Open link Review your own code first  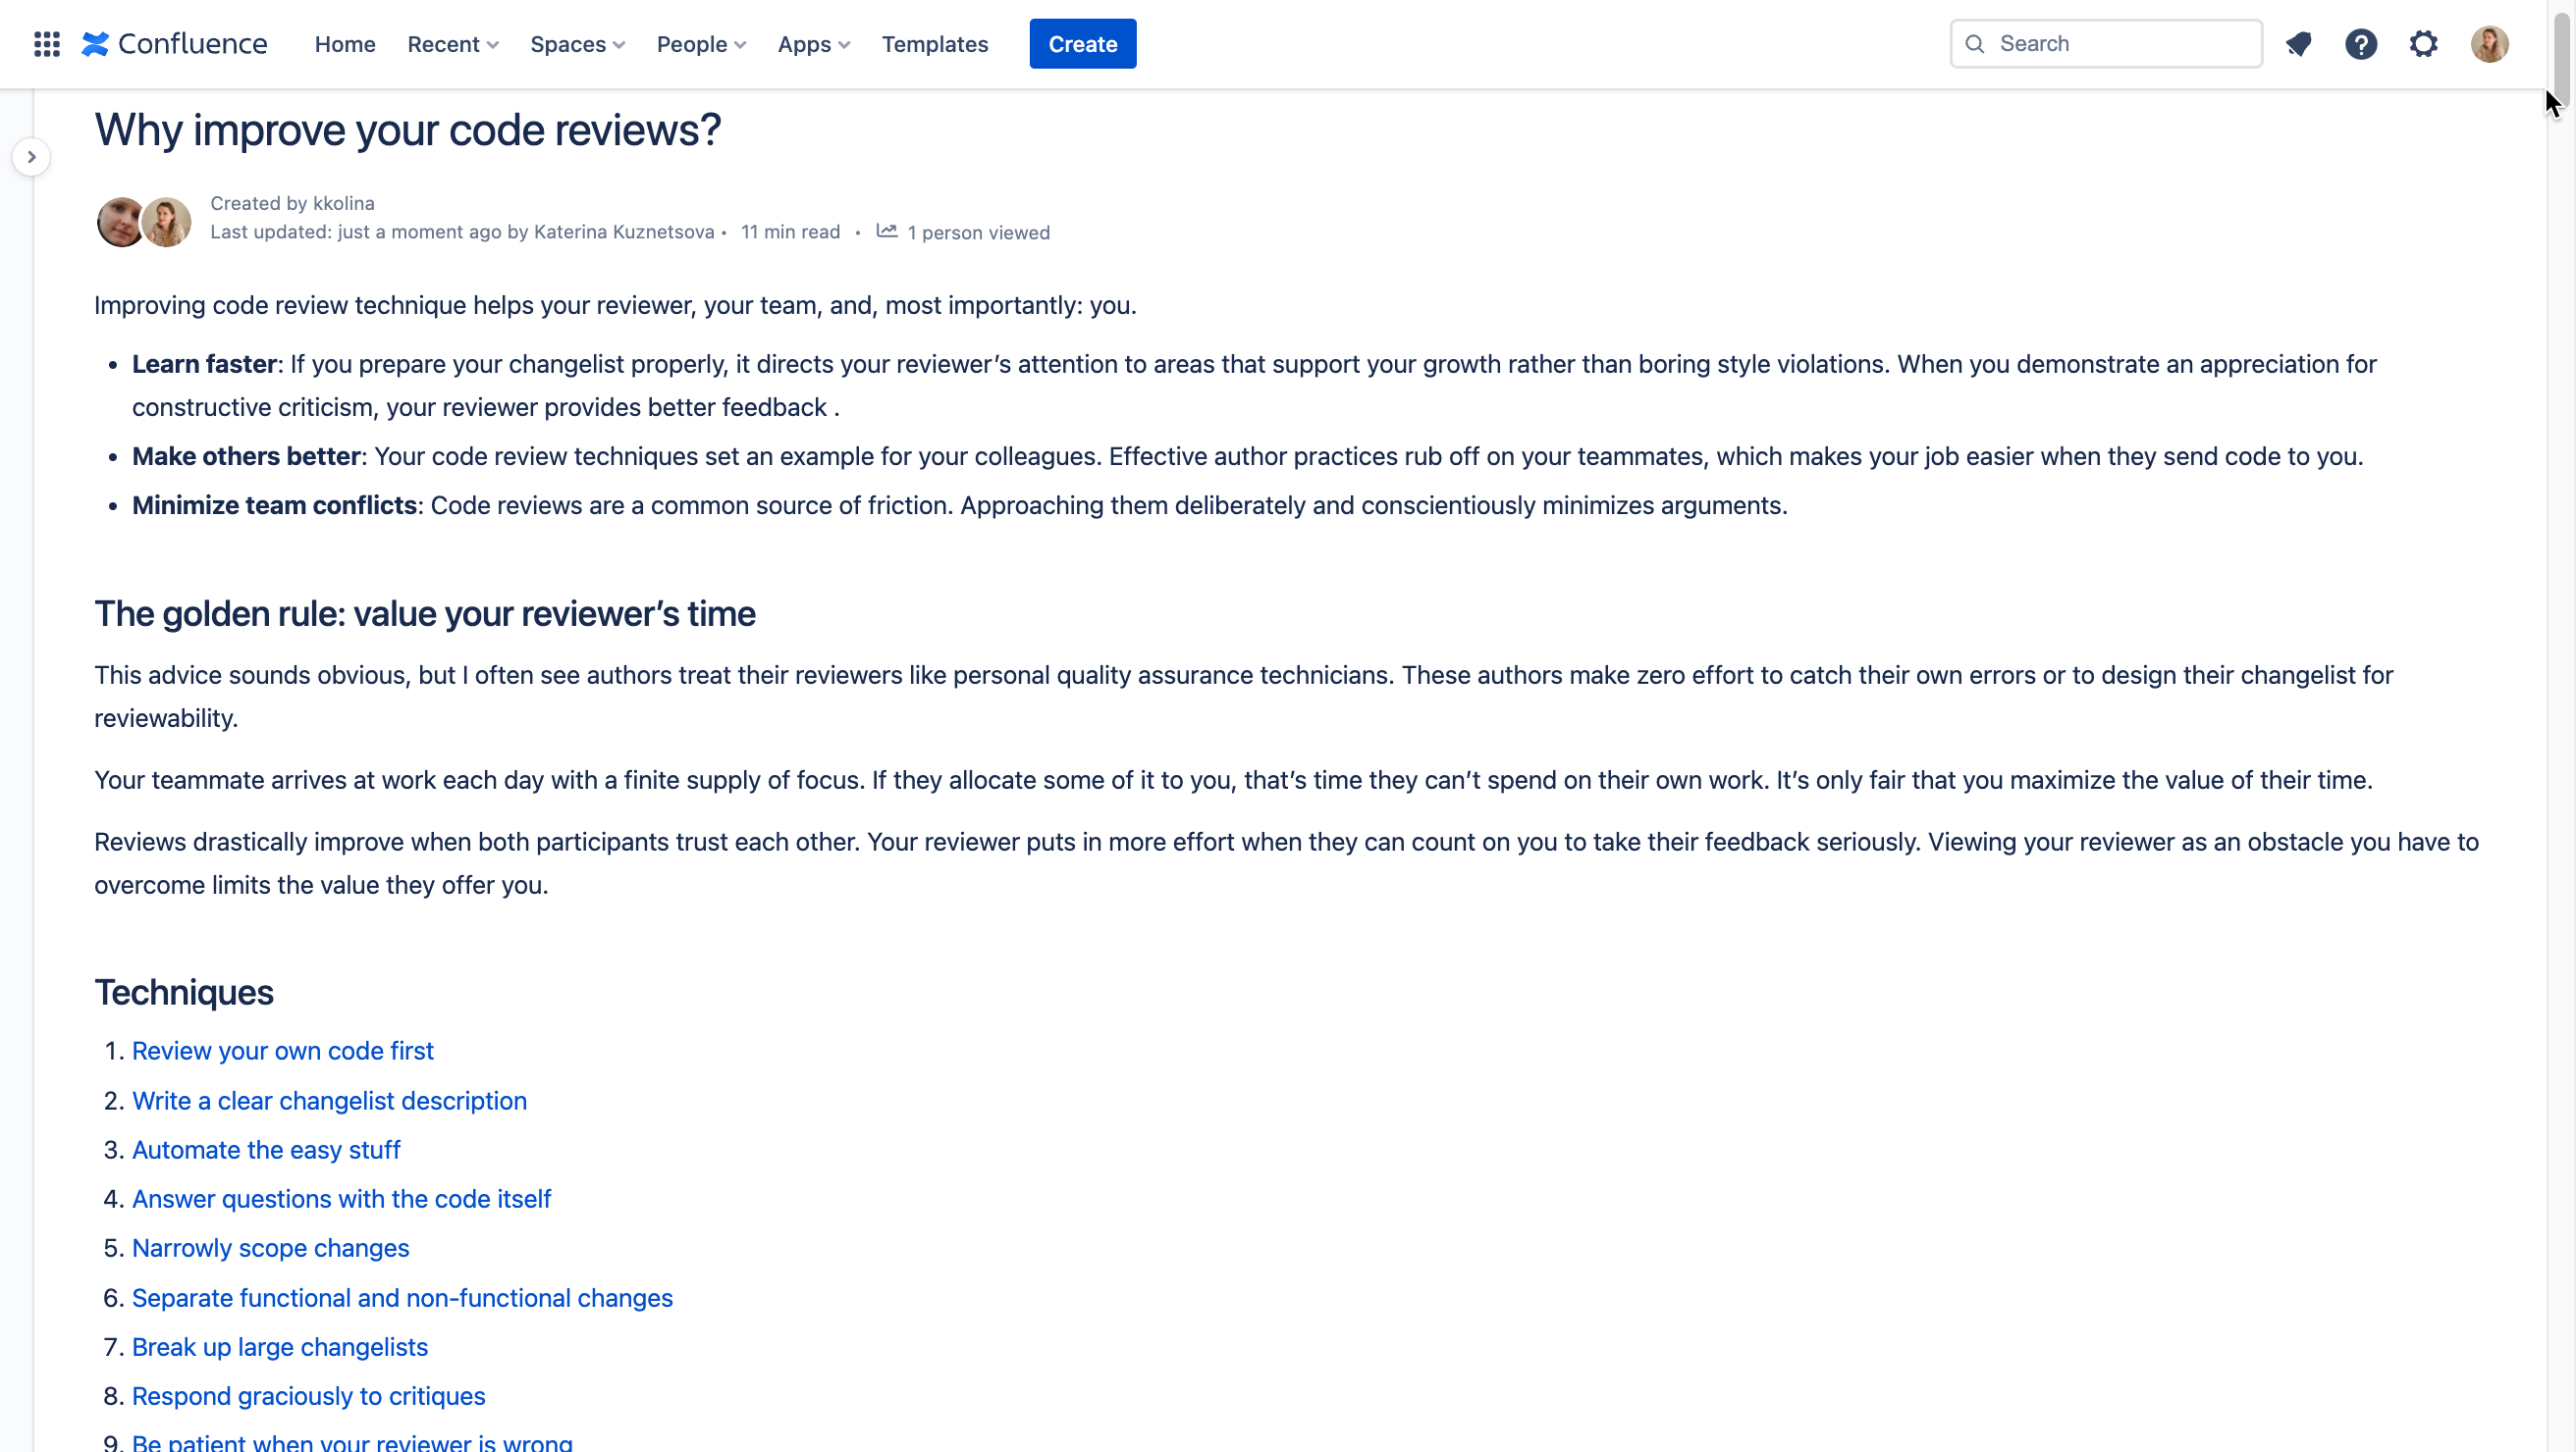point(283,1053)
